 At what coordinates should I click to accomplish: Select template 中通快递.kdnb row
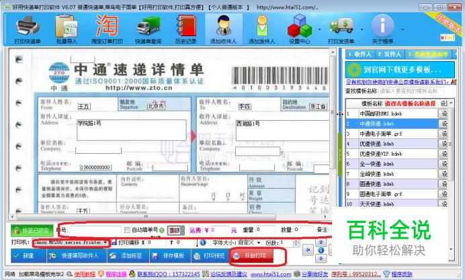point(392,124)
